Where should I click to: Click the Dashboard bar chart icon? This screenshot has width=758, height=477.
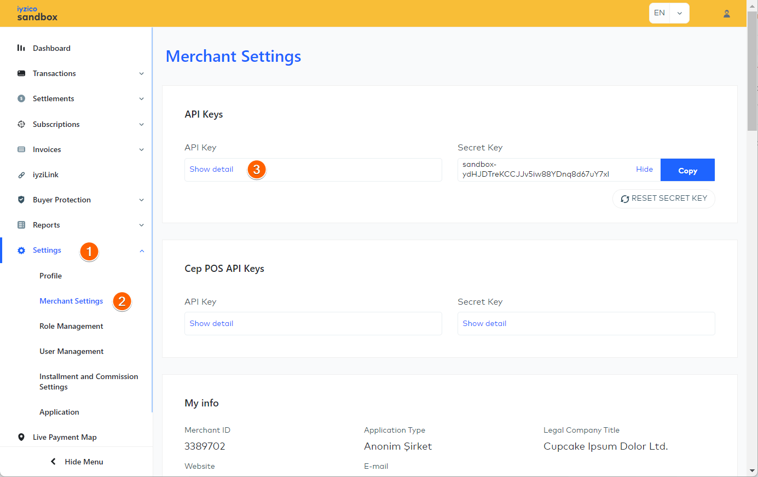pos(21,48)
